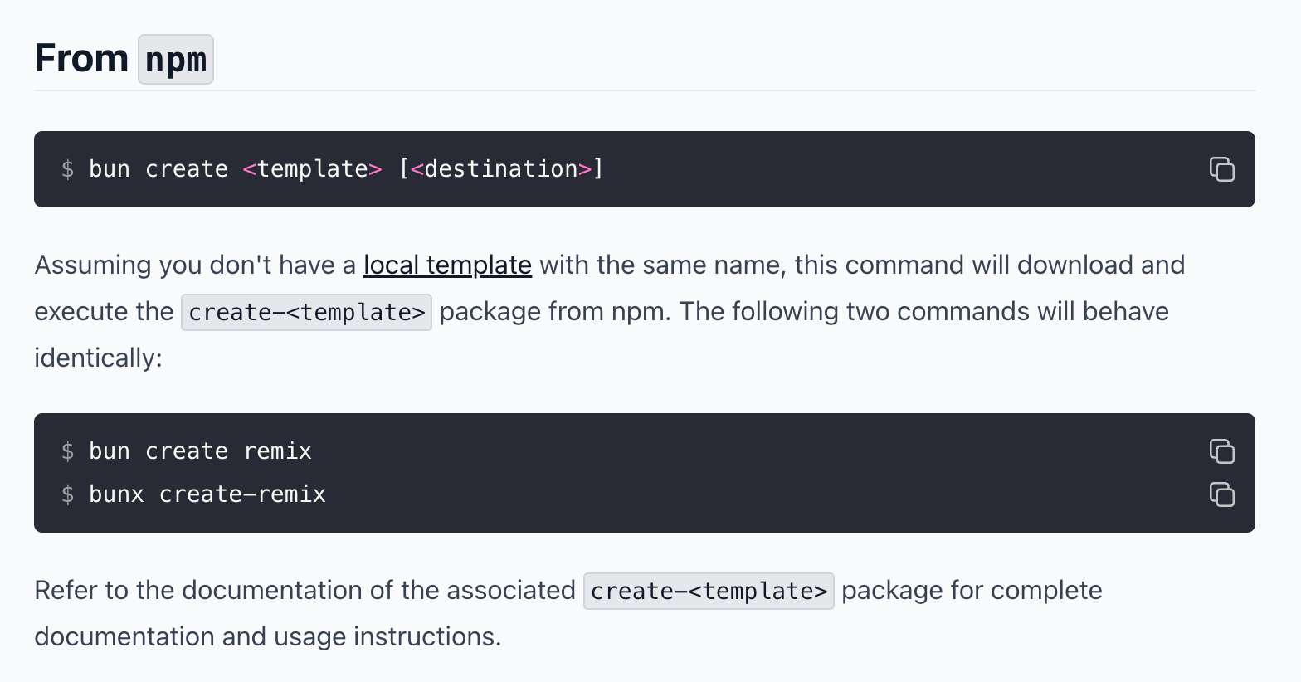Copy the bun create template command
This screenshot has height=682, width=1301.
(x=1221, y=169)
